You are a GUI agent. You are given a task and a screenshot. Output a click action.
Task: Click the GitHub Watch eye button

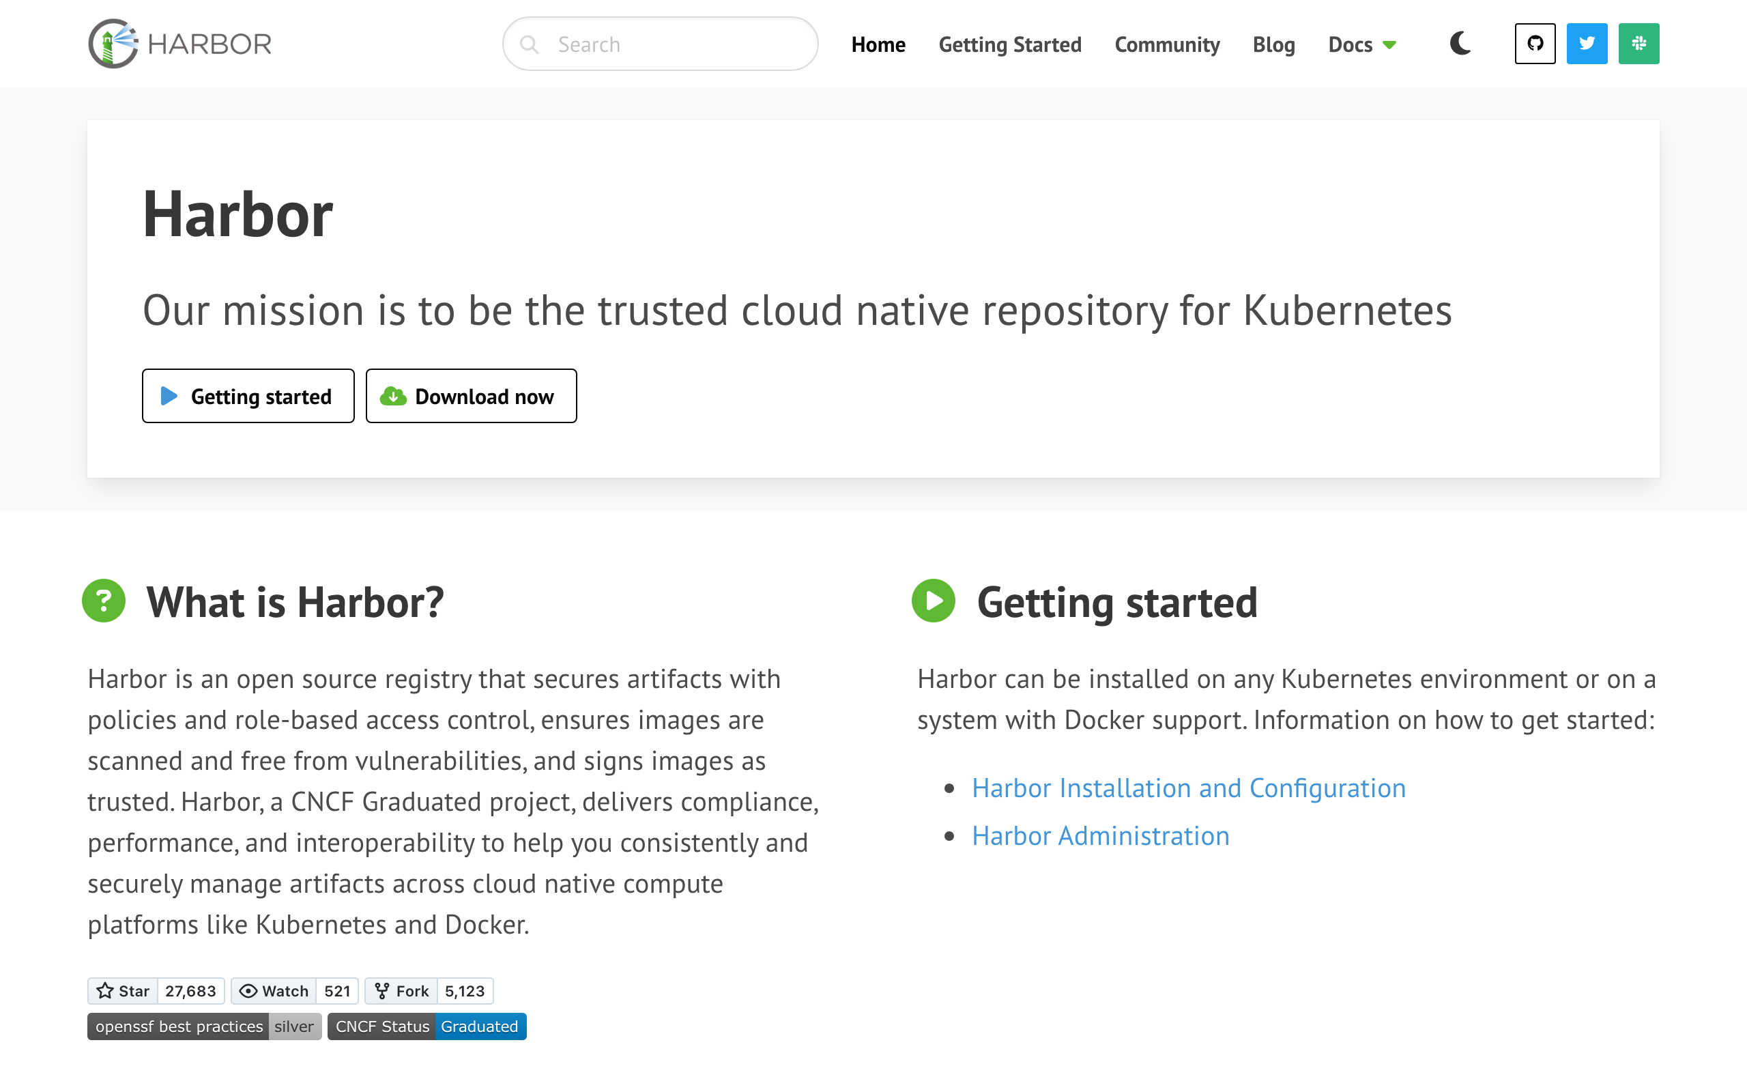coord(275,991)
